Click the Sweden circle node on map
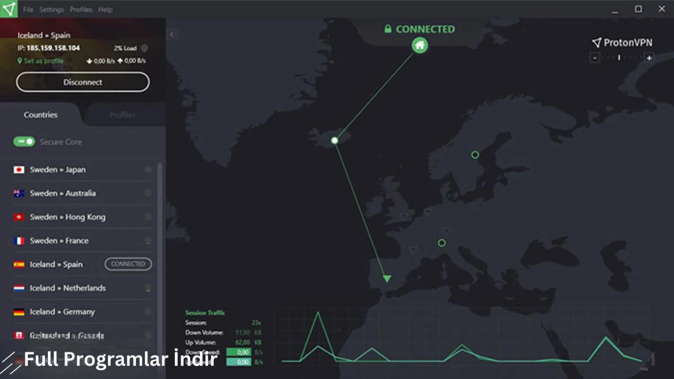674x379 pixels. coord(475,155)
